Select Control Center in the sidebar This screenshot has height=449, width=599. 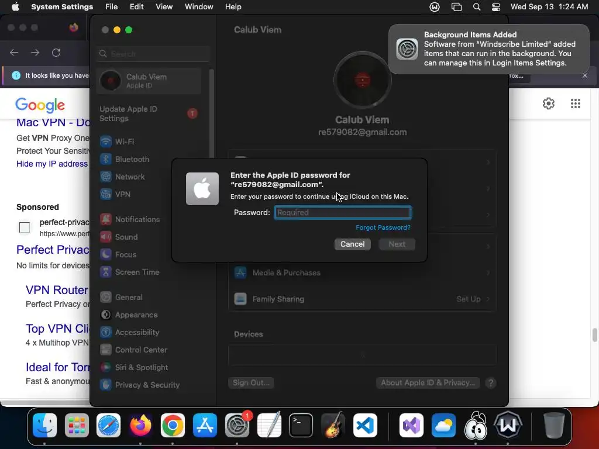(x=149, y=350)
